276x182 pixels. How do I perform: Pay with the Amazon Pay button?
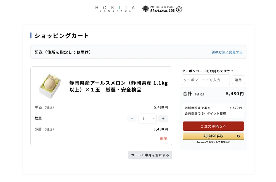click(x=213, y=136)
